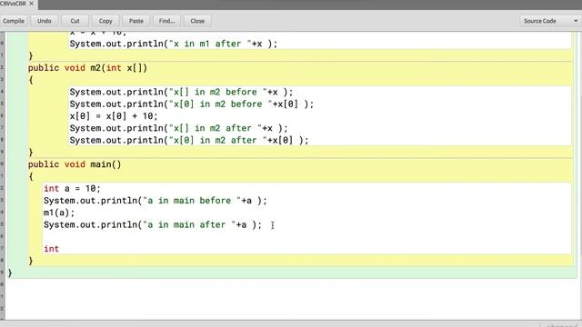Click the 'x[] in m2 before' println line
Image resolution: width=582 pixels, height=327 pixels.
click(x=181, y=93)
